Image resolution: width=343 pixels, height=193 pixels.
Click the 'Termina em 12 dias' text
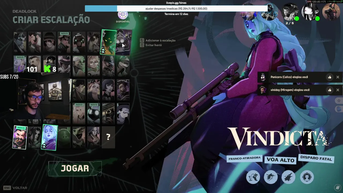click(x=176, y=14)
